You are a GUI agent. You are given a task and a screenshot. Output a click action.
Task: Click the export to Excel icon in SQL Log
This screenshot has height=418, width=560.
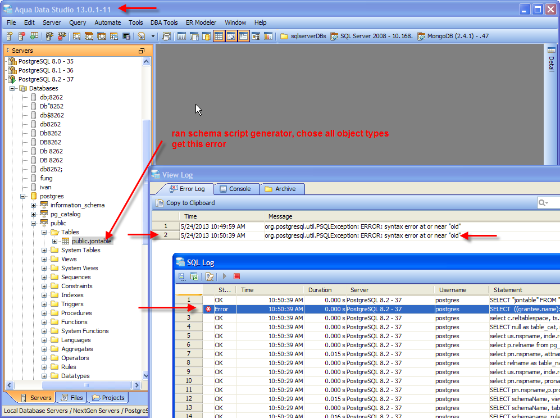(x=194, y=276)
